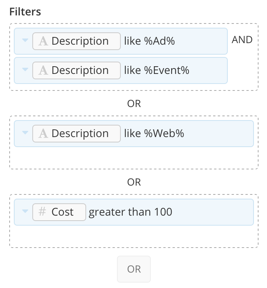The height and width of the screenshot is (288, 267).
Task: Open dropdown arrow of %Ad% filter
Action: 25,40
